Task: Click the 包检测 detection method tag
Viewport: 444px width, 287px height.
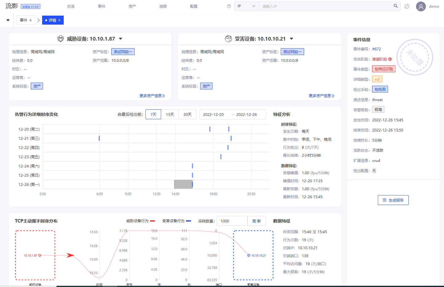Action: (380, 89)
